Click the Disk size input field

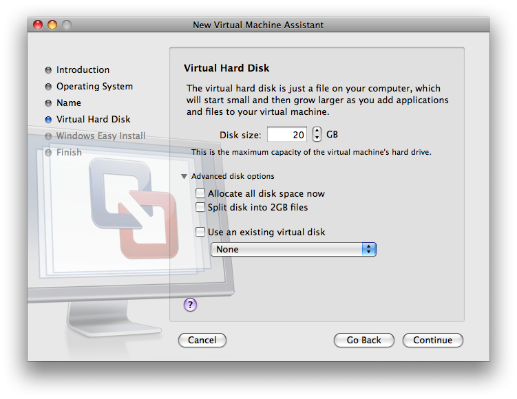pyautogui.click(x=287, y=134)
